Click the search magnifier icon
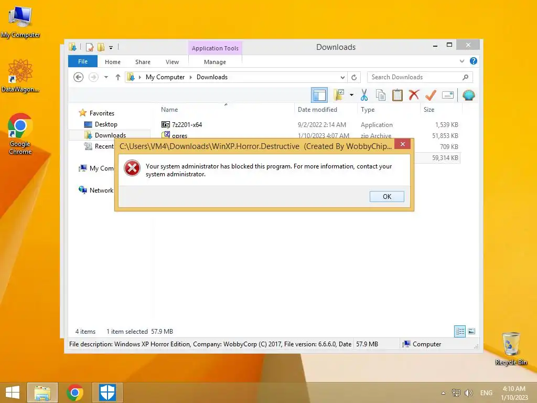 point(465,77)
